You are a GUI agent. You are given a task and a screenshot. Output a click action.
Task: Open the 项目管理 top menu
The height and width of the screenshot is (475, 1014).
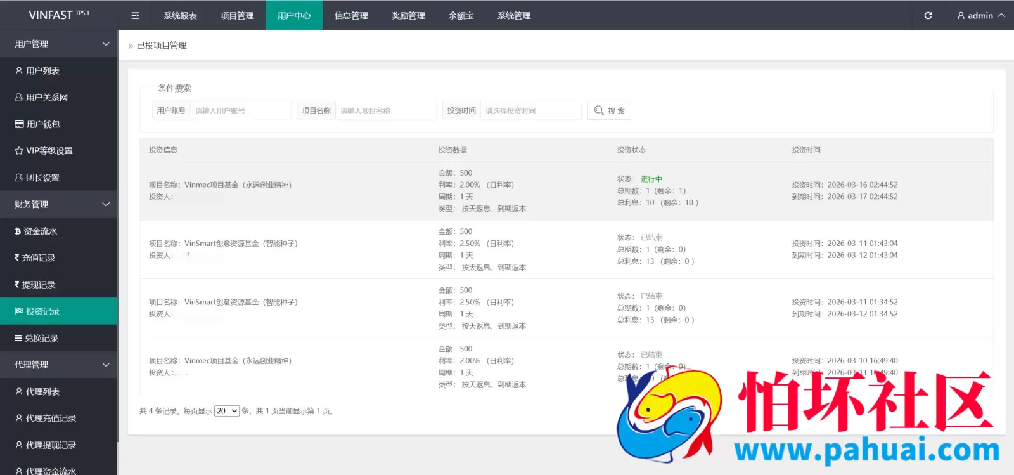point(237,15)
